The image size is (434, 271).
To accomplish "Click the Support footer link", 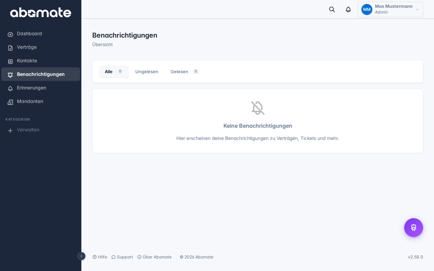I will tap(122, 257).
